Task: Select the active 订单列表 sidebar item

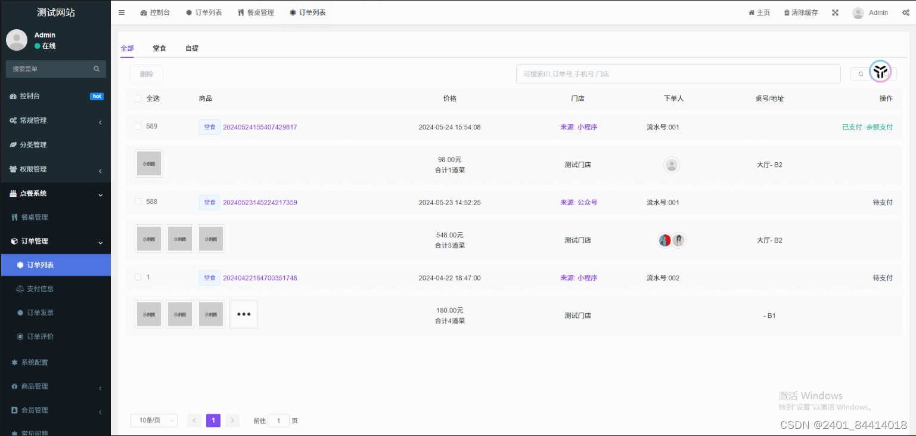Action: (x=55, y=265)
